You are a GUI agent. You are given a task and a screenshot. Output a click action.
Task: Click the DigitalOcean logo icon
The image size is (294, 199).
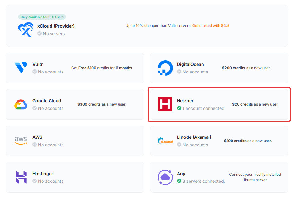[x=165, y=68]
